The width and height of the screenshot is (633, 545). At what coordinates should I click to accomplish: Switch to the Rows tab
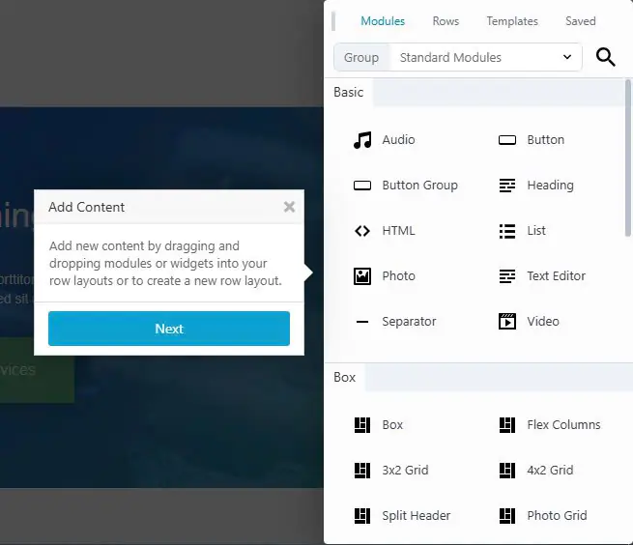click(x=446, y=21)
